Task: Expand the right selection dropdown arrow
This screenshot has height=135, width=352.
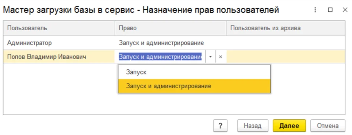Action: coord(210,57)
